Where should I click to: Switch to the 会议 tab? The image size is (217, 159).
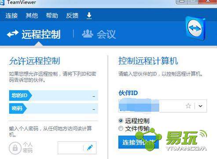point(99,34)
